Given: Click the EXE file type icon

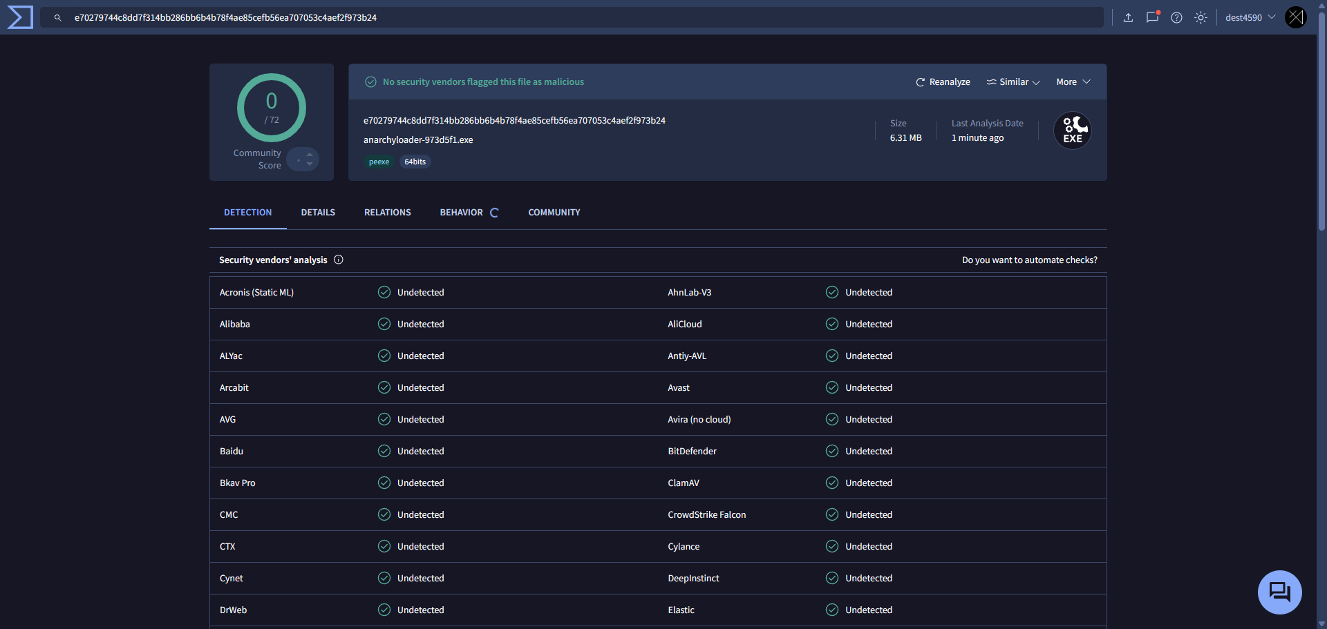Looking at the screenshot, I should [1073, 130].
